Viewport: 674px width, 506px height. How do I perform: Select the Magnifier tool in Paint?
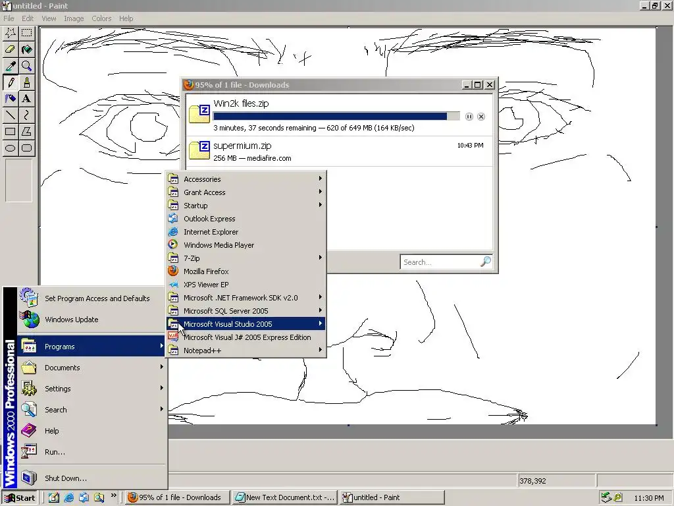[x=26, y=66]
